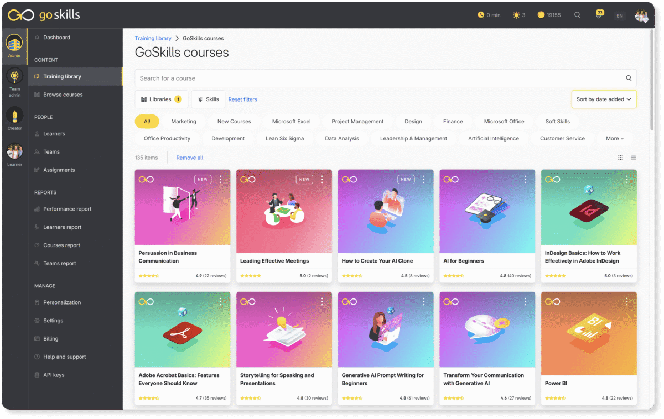Open options menu for Generative AI Prompt Writing

pos(424,301)
